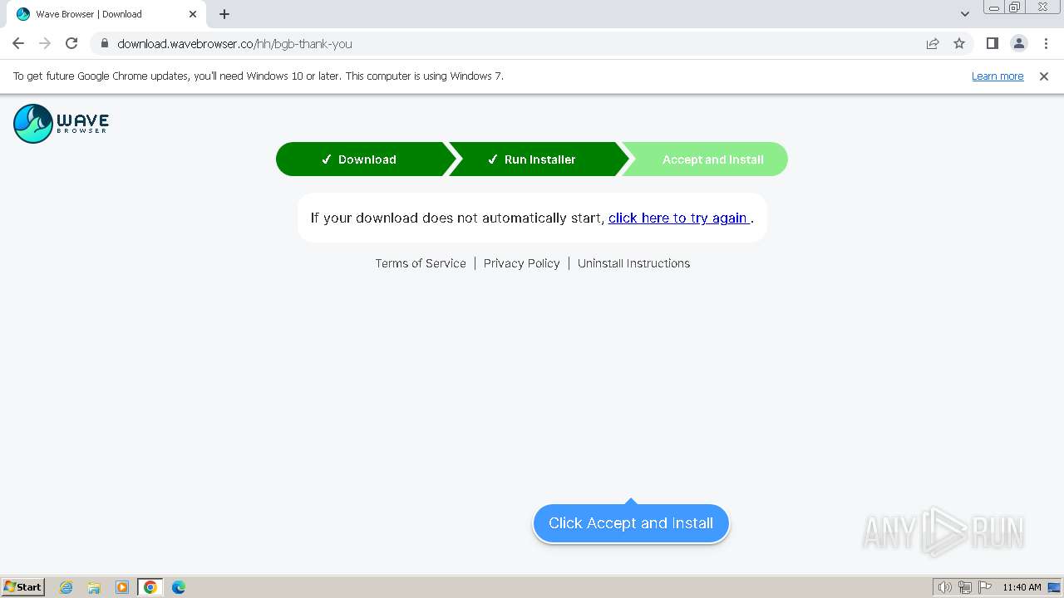This screenshot has height=598, width=1064.
Task: Click the update notice text about Windows 7
Action: (x=259, y=76)
